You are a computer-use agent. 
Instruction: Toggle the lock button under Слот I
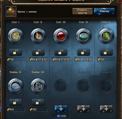(16, 52)
